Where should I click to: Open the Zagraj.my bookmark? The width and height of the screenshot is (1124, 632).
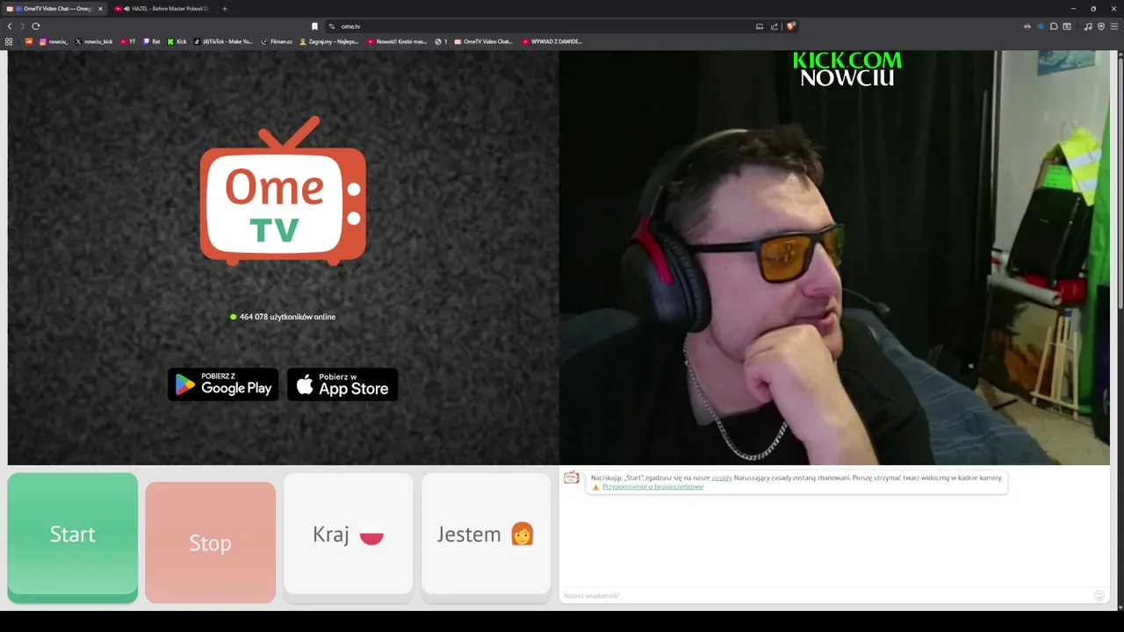point(329,41)
